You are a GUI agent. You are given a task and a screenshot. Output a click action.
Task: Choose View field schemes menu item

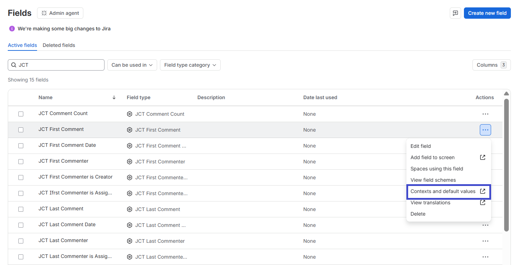point(449,180)
